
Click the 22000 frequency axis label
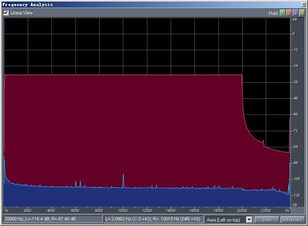point(266,210)
